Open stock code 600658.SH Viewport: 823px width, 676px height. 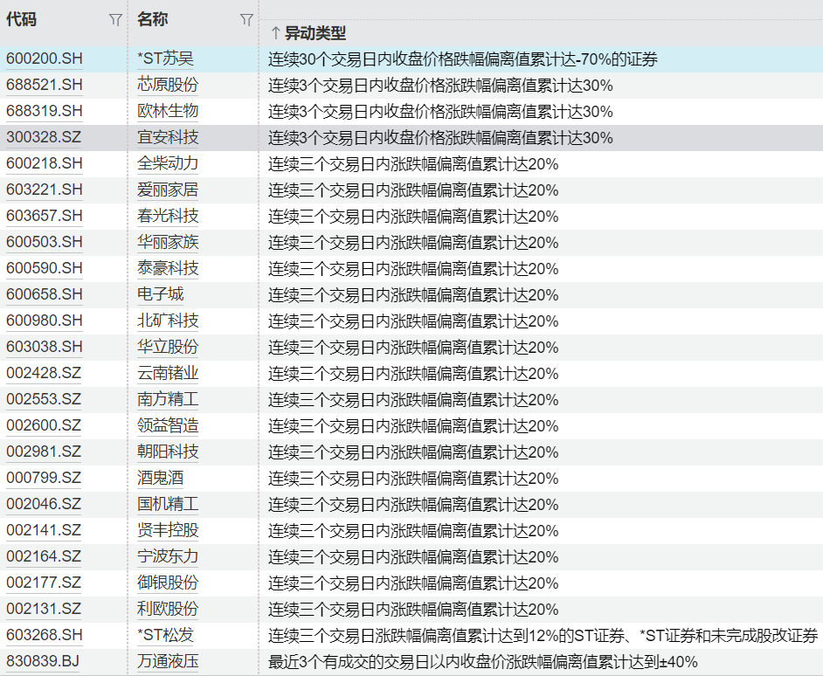coord(45,294)
